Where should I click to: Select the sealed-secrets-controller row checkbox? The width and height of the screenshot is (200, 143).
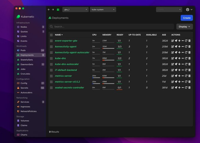[x=51, y=88]
